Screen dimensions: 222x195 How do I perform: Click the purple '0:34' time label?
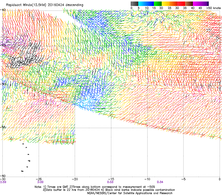pyautogui.click(x=160, y=182)
